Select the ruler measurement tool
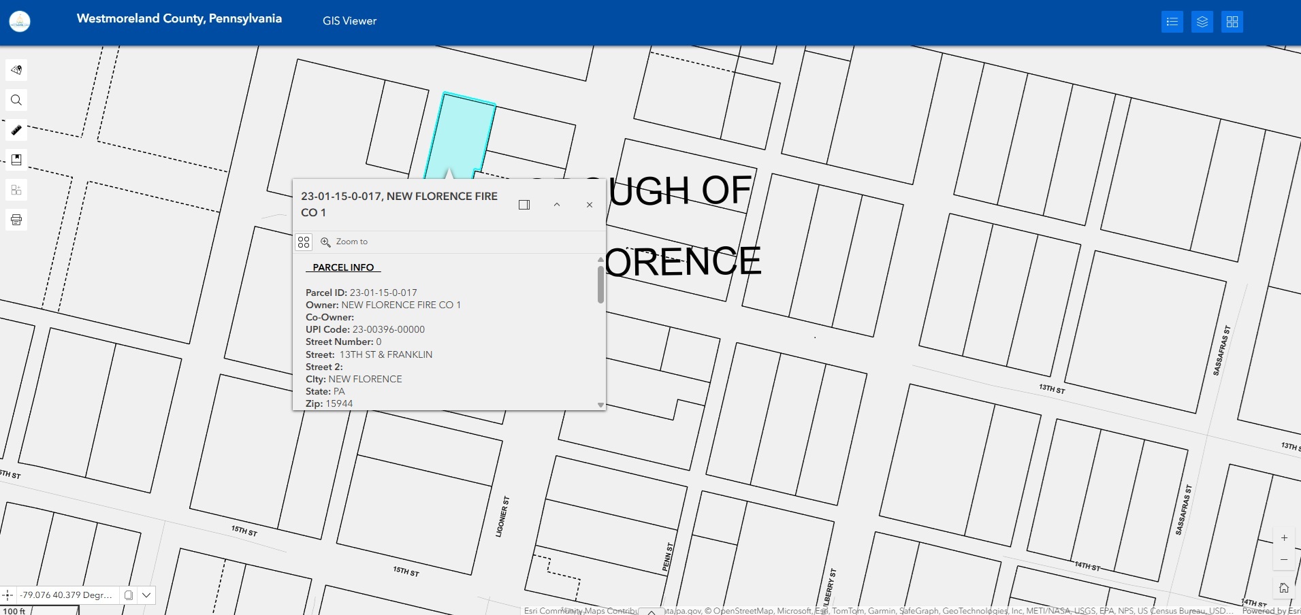Viewport: 1301px width, 615px height. 16,130
